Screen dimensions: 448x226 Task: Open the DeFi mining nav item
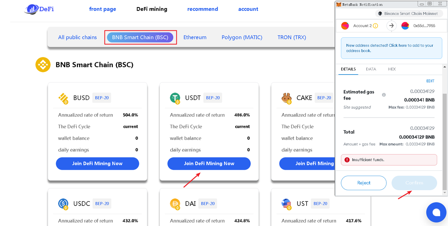pos(152,9)
